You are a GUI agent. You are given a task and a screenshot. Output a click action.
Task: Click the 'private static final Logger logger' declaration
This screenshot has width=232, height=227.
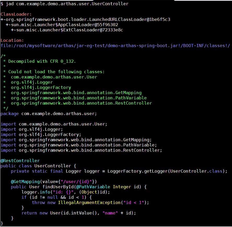[119, 171]
